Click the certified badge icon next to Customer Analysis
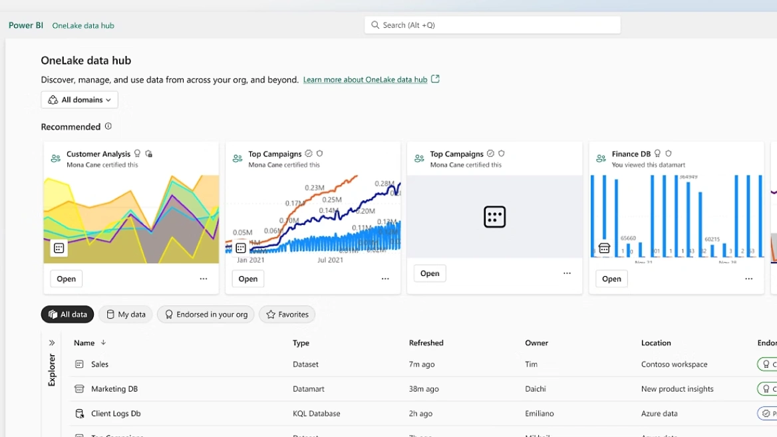This screenshot has height=437, width=777. (137, 154)
